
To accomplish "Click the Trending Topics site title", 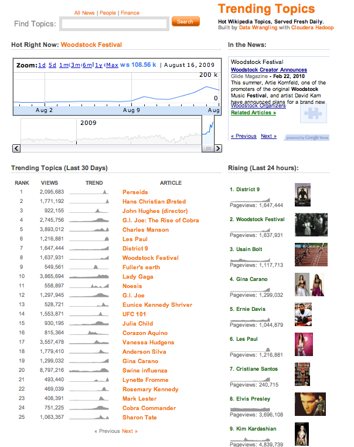I will tap(266, 9).
